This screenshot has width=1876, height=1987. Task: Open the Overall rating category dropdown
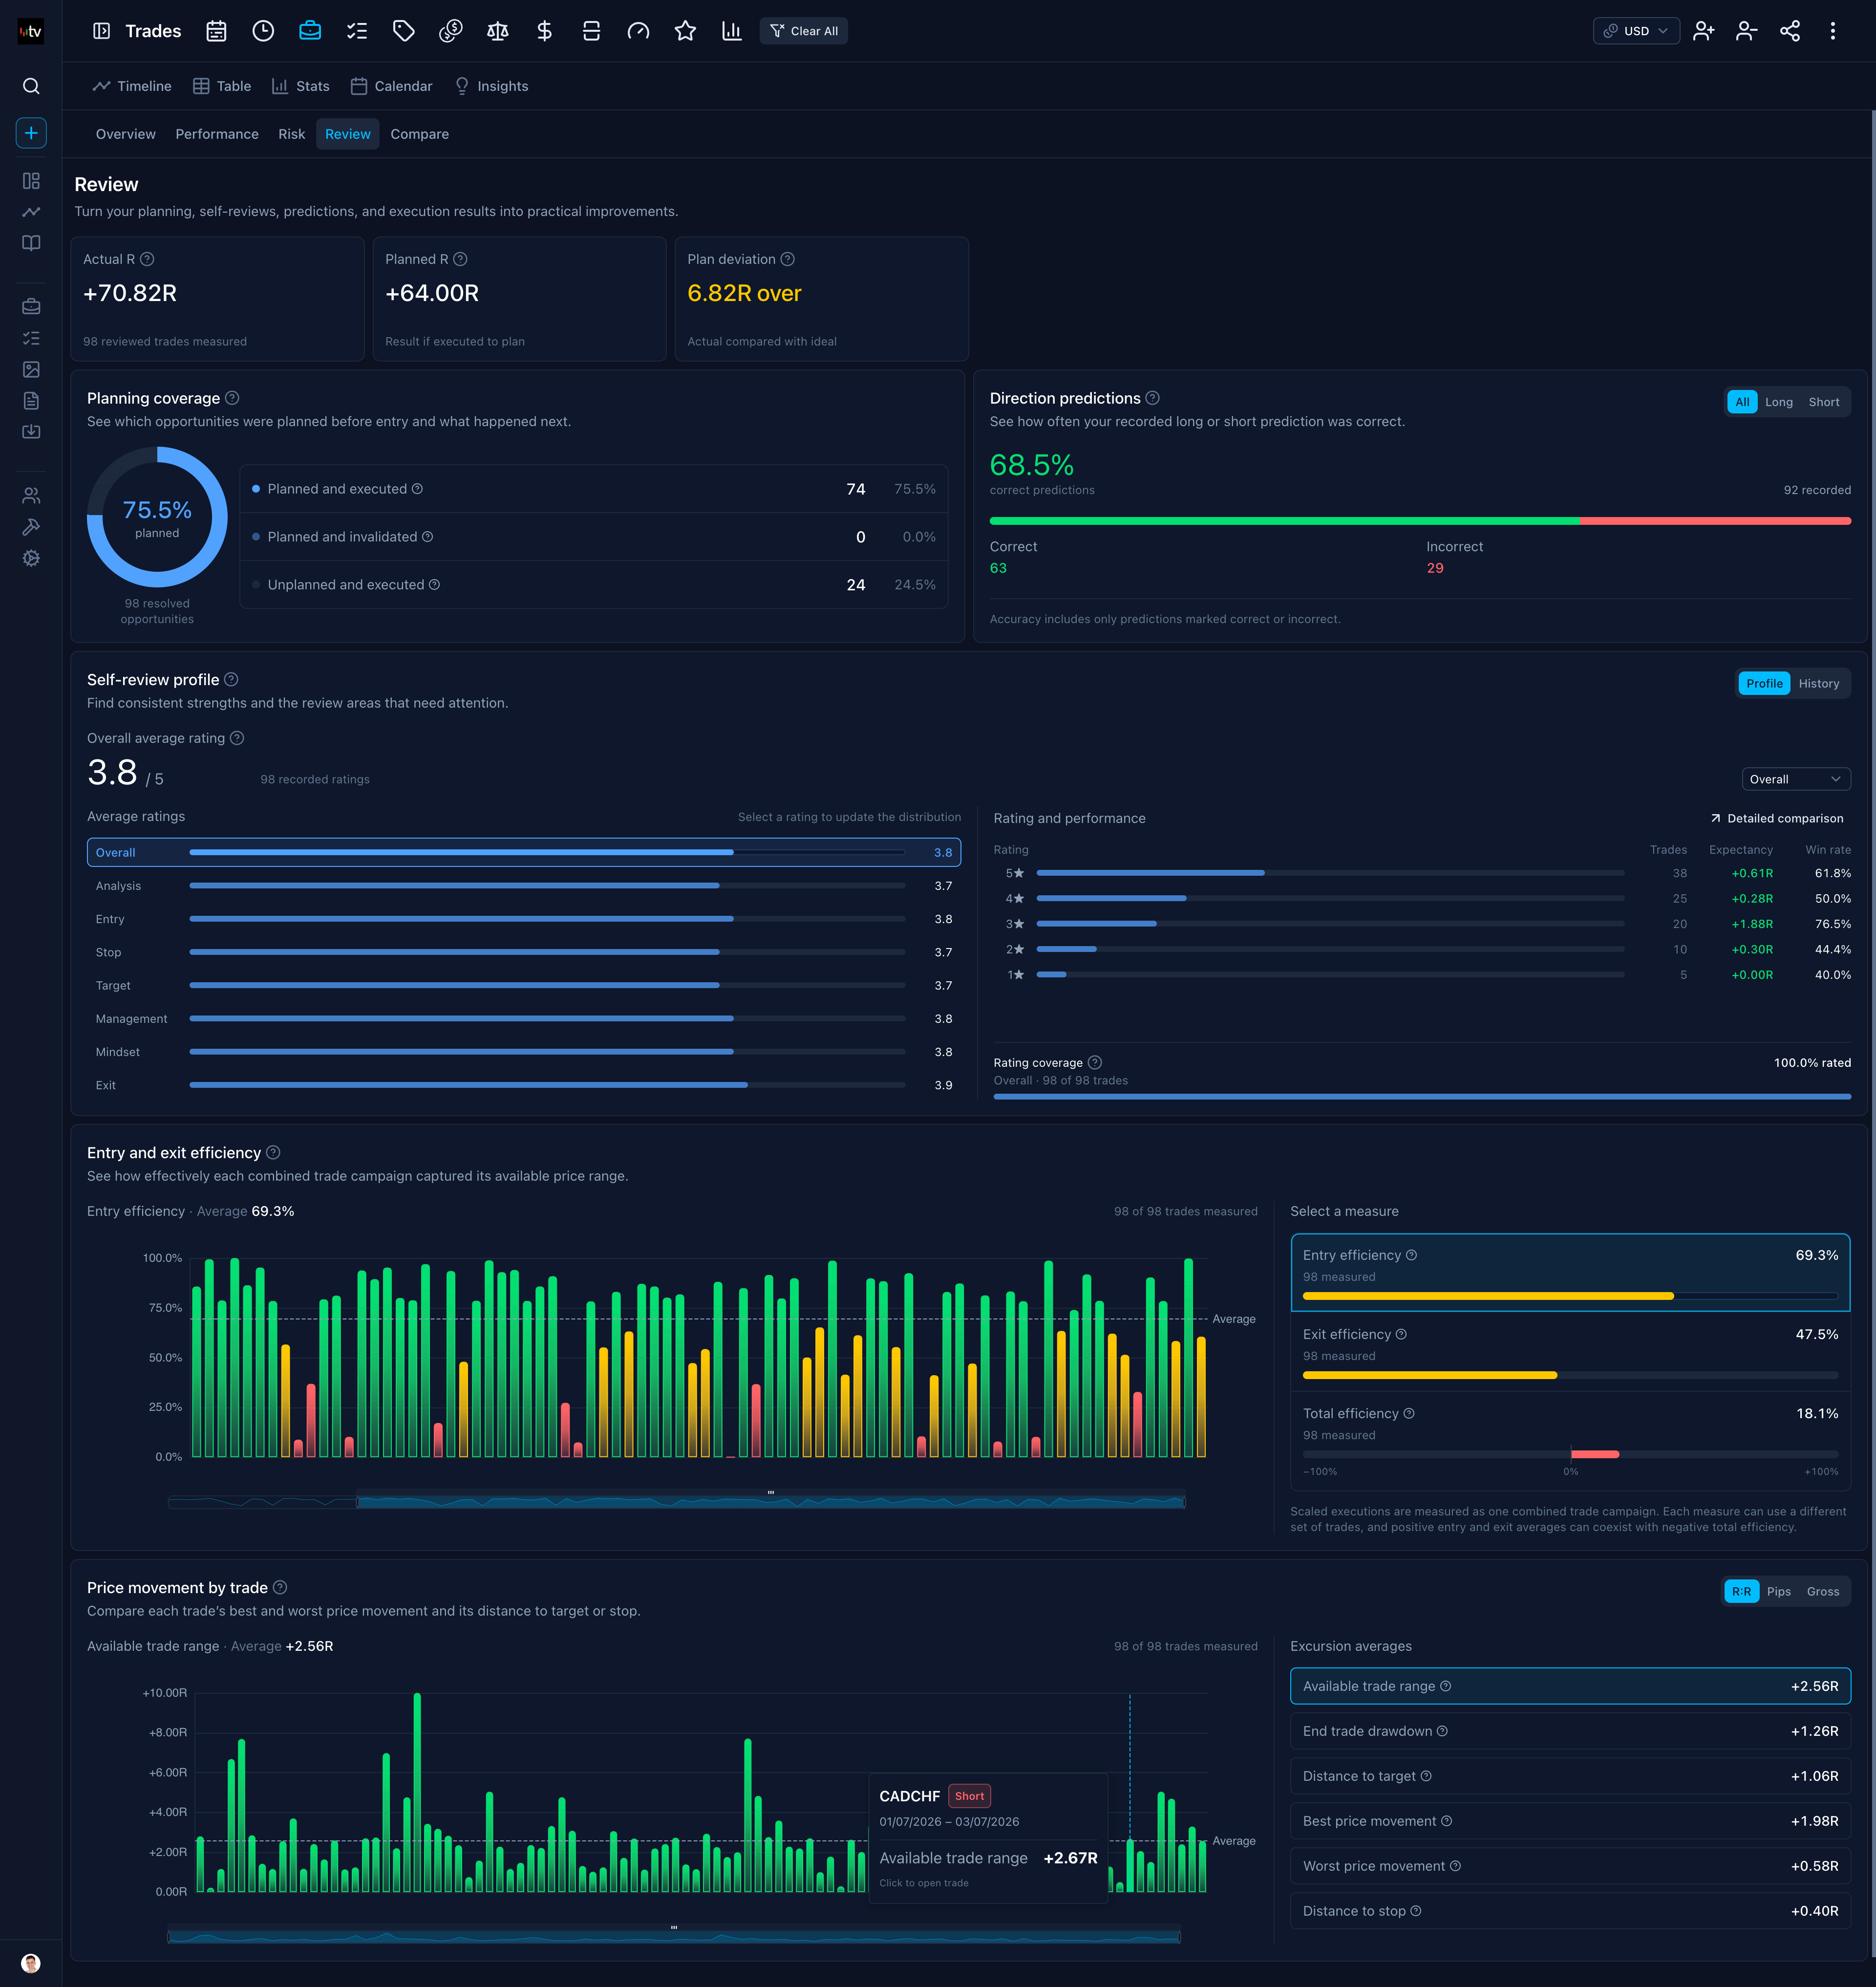tap(1796, 779)
